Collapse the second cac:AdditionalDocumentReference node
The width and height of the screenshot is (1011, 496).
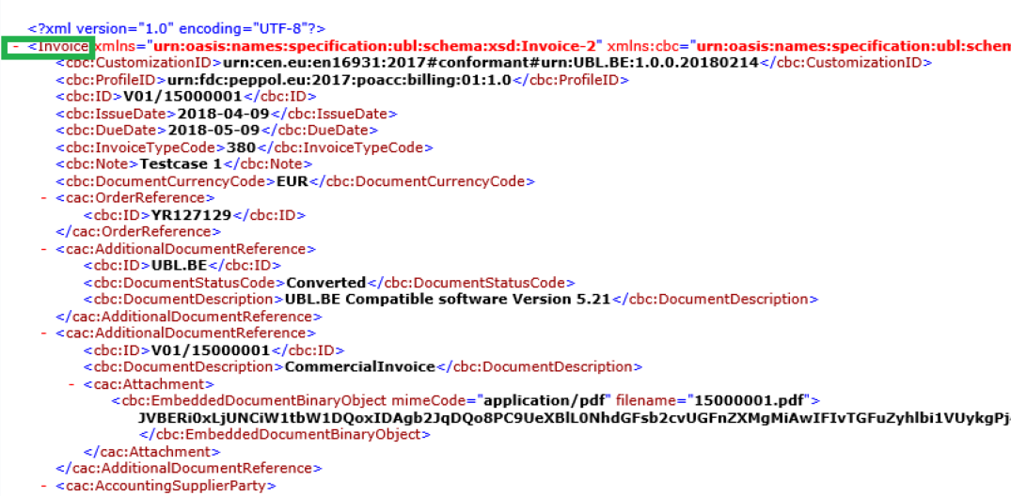point(43,333)
